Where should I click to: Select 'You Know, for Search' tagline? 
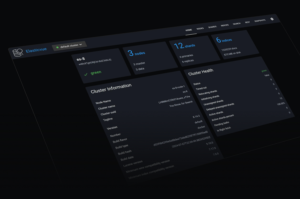coord(181,104)
